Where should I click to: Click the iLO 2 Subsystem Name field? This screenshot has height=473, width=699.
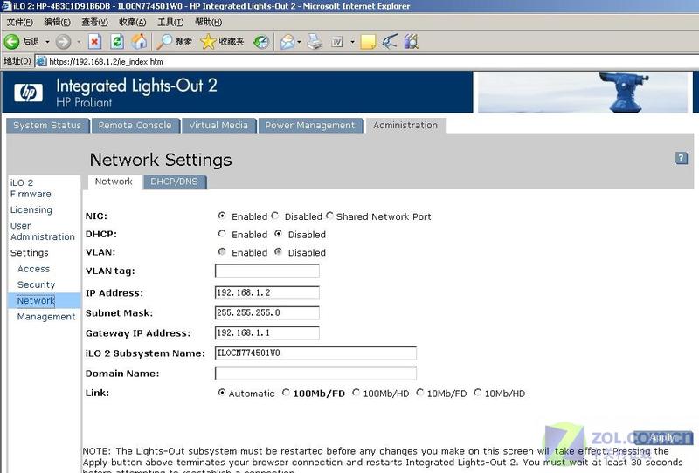coord(315,353)
